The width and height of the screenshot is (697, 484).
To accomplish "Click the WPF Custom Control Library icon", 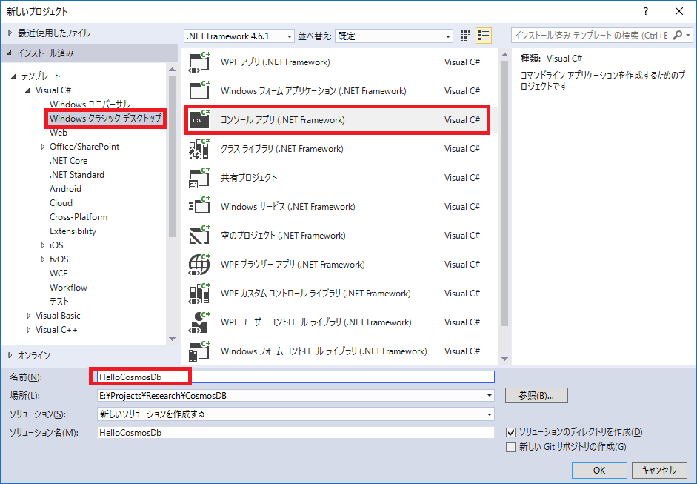I will pyautogui.click(x=199, y=294).
